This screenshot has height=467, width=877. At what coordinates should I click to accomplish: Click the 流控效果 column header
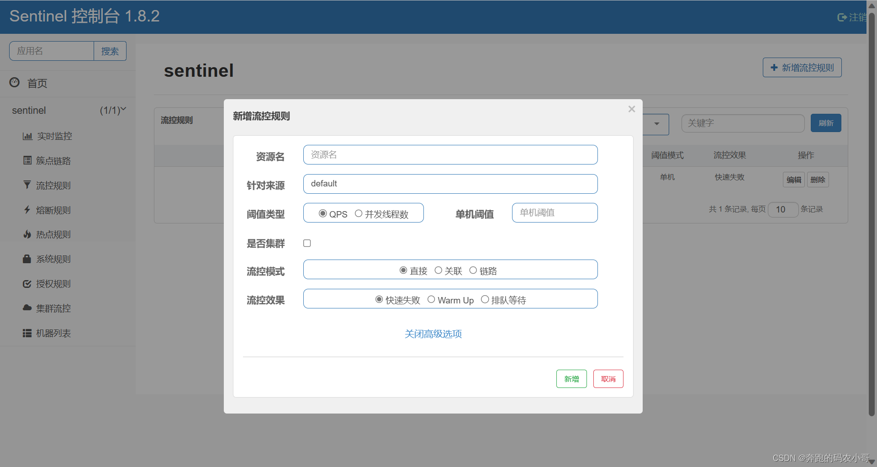(x=729, y=155)
